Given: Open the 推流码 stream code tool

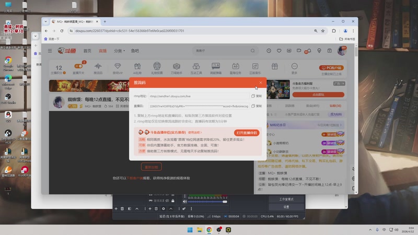Looking at the screenshot, I should [x=98, y=68].
